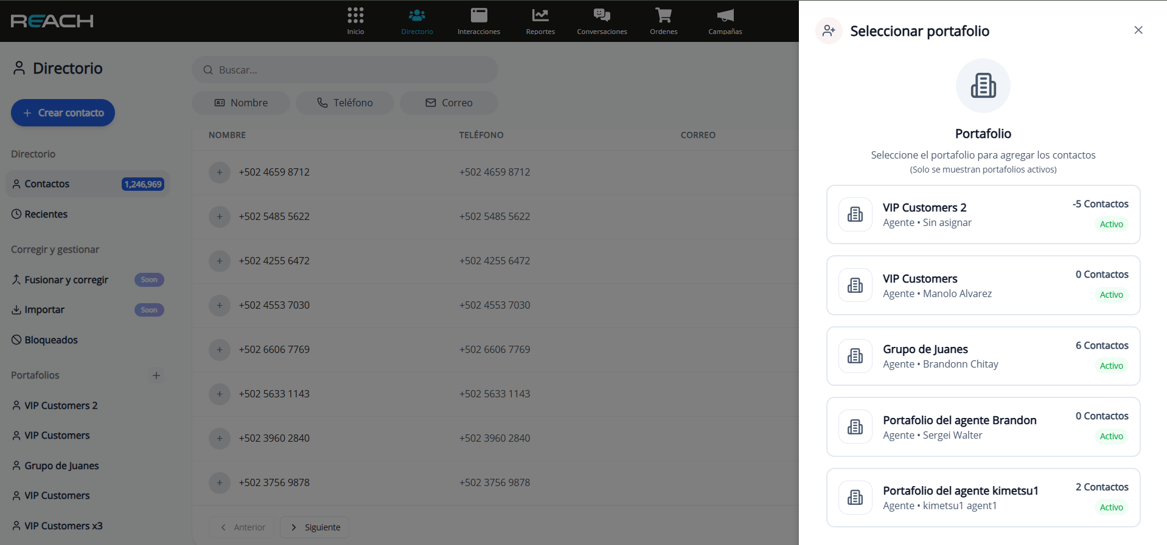This screenshot has width=1167, height=545.
Task: Choose Portafolio del agente kimetsu1 card
Action: (x=983, y=498)
